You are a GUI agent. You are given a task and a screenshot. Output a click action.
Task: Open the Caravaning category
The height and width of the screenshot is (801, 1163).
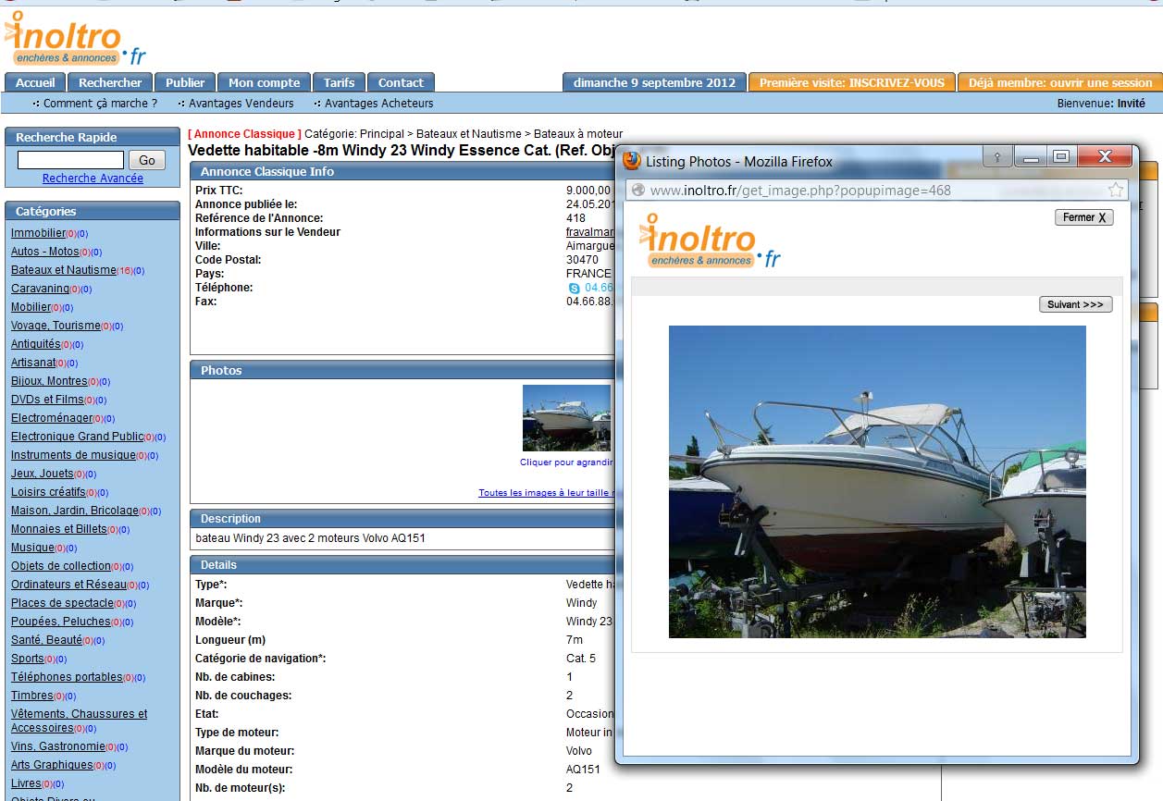tap(40, 289)
